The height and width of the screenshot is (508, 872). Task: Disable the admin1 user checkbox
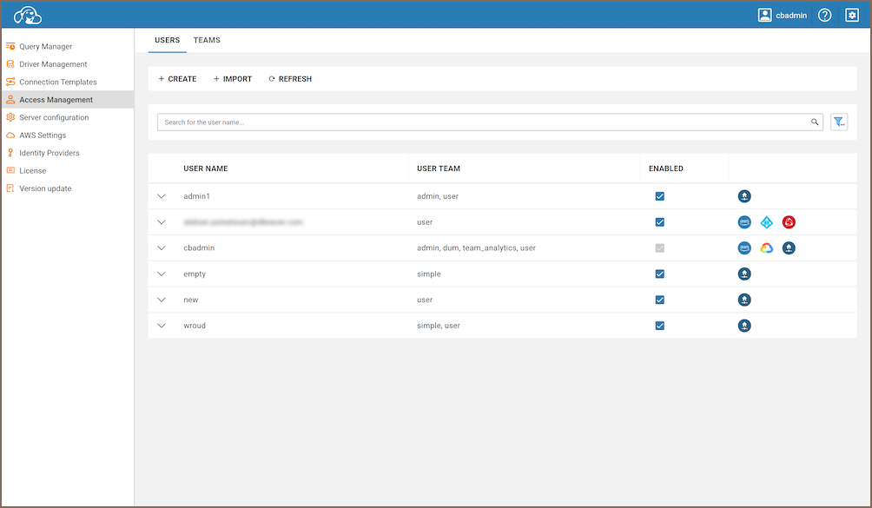[x=660, y=196]
